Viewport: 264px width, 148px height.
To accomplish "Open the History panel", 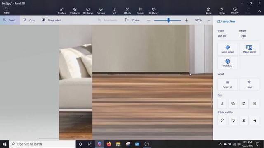I will (235, 11).
